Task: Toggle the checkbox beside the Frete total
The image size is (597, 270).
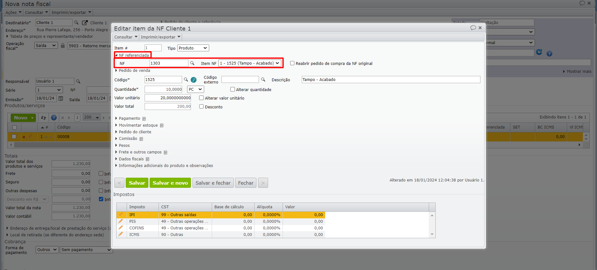Action: [x=101, y=173]
